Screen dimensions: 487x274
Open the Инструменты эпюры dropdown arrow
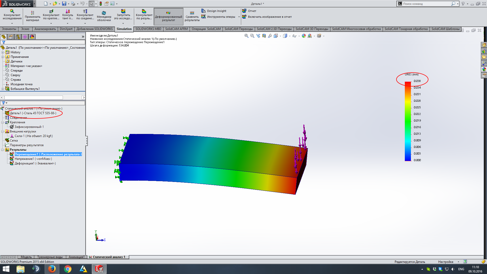click(x=239, y=17)
